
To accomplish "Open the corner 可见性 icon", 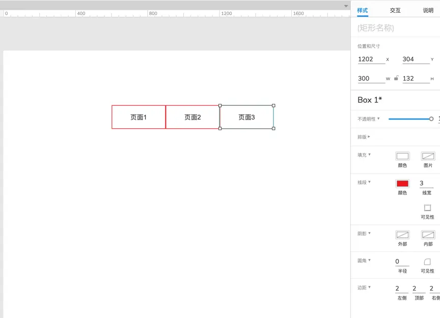I will (427, 262).
